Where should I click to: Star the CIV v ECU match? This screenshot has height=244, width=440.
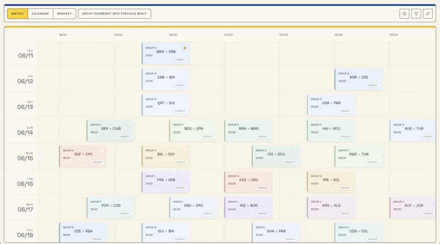pyautogui.click(x=295, y=151)
